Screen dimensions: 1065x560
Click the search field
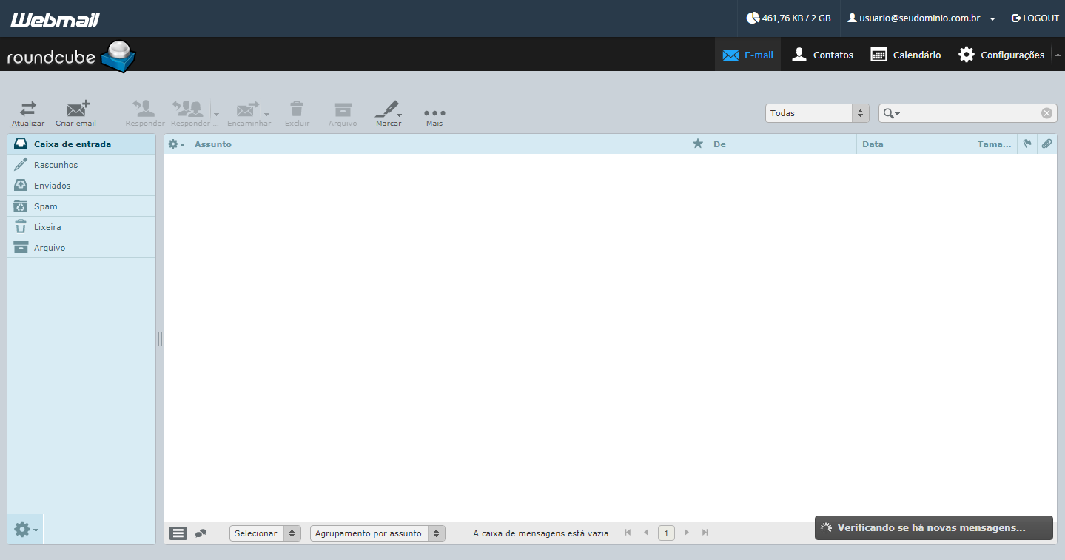pos(970,113)
